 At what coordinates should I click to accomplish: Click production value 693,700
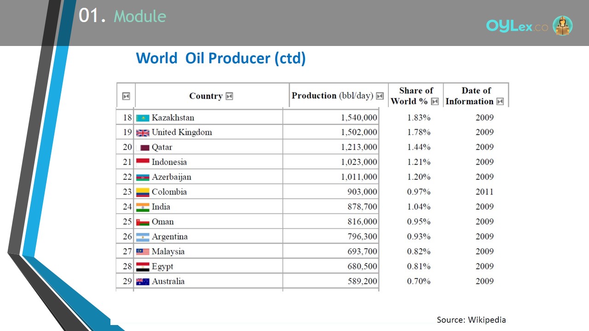tap(362, 251)
